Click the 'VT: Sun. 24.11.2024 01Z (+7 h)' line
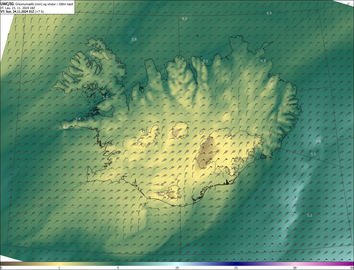Image resolution: width=354 pixels, height=270 pixels. tap(22, 12)
